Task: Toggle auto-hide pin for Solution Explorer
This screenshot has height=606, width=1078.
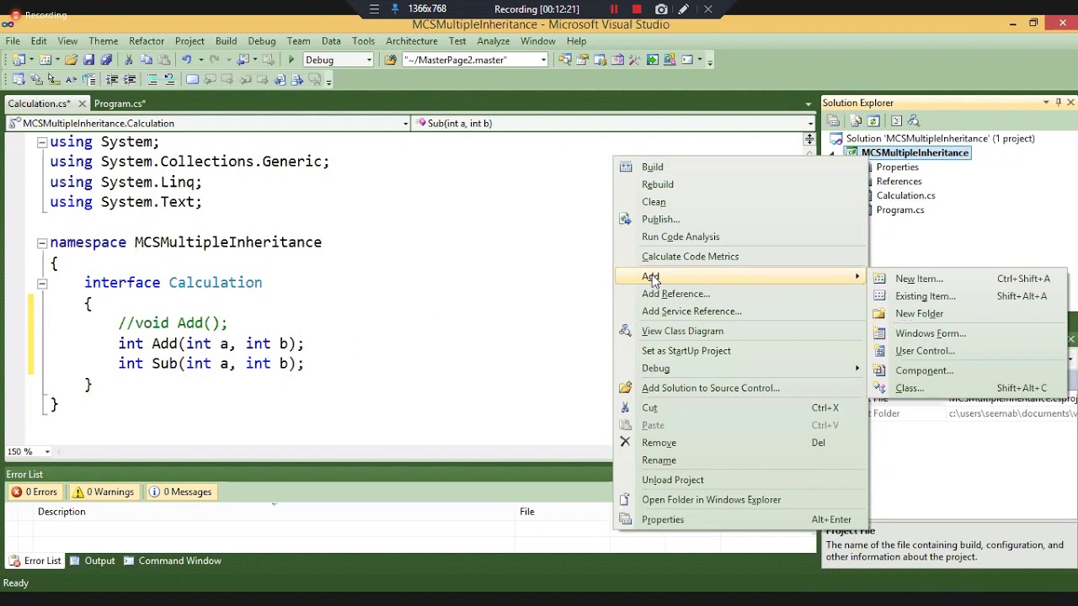Action: point(1059,103)
